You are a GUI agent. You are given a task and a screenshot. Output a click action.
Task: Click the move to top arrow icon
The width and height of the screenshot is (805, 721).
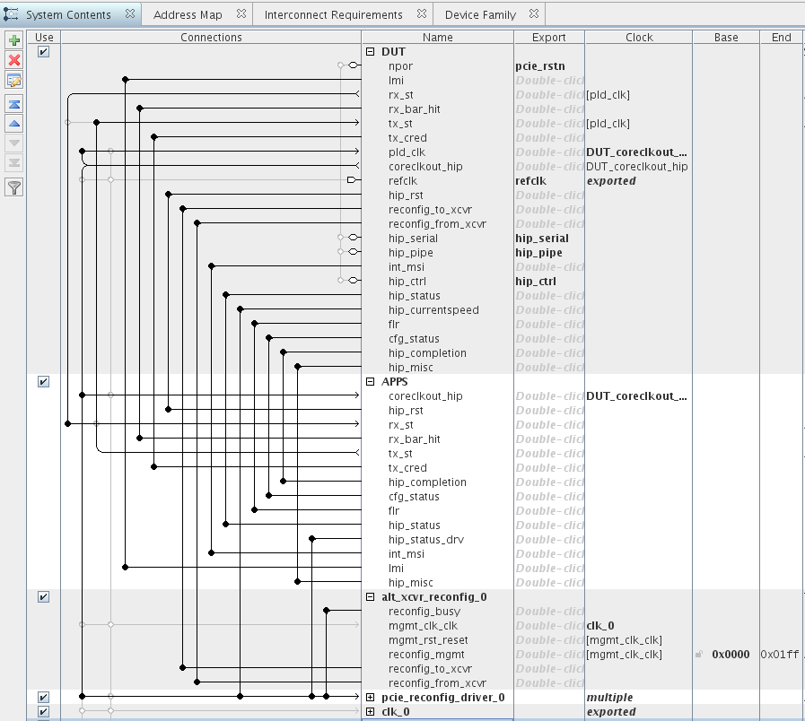(14, 104)
